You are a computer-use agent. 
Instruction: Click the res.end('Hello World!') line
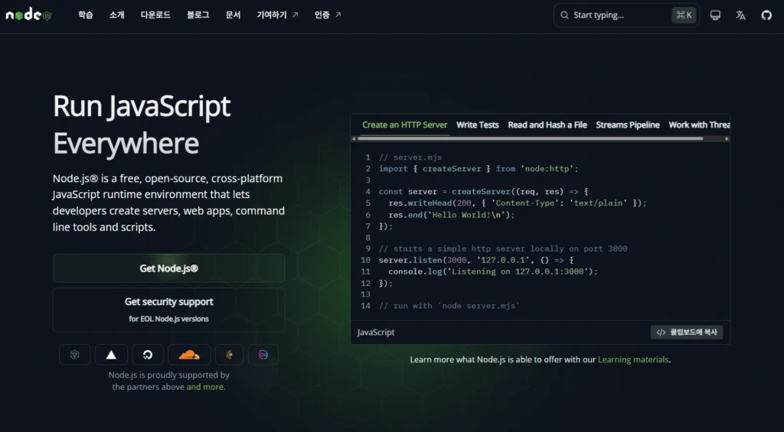pos(452,215)
